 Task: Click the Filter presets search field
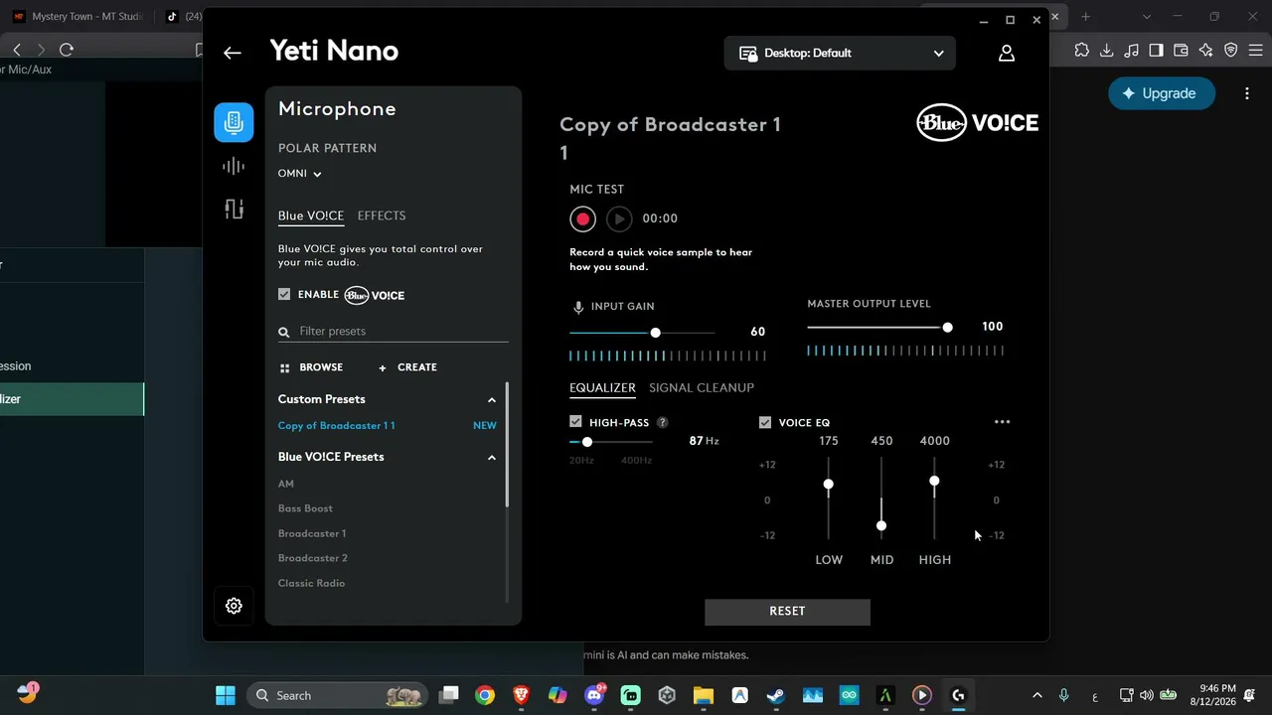coord(394,332)
